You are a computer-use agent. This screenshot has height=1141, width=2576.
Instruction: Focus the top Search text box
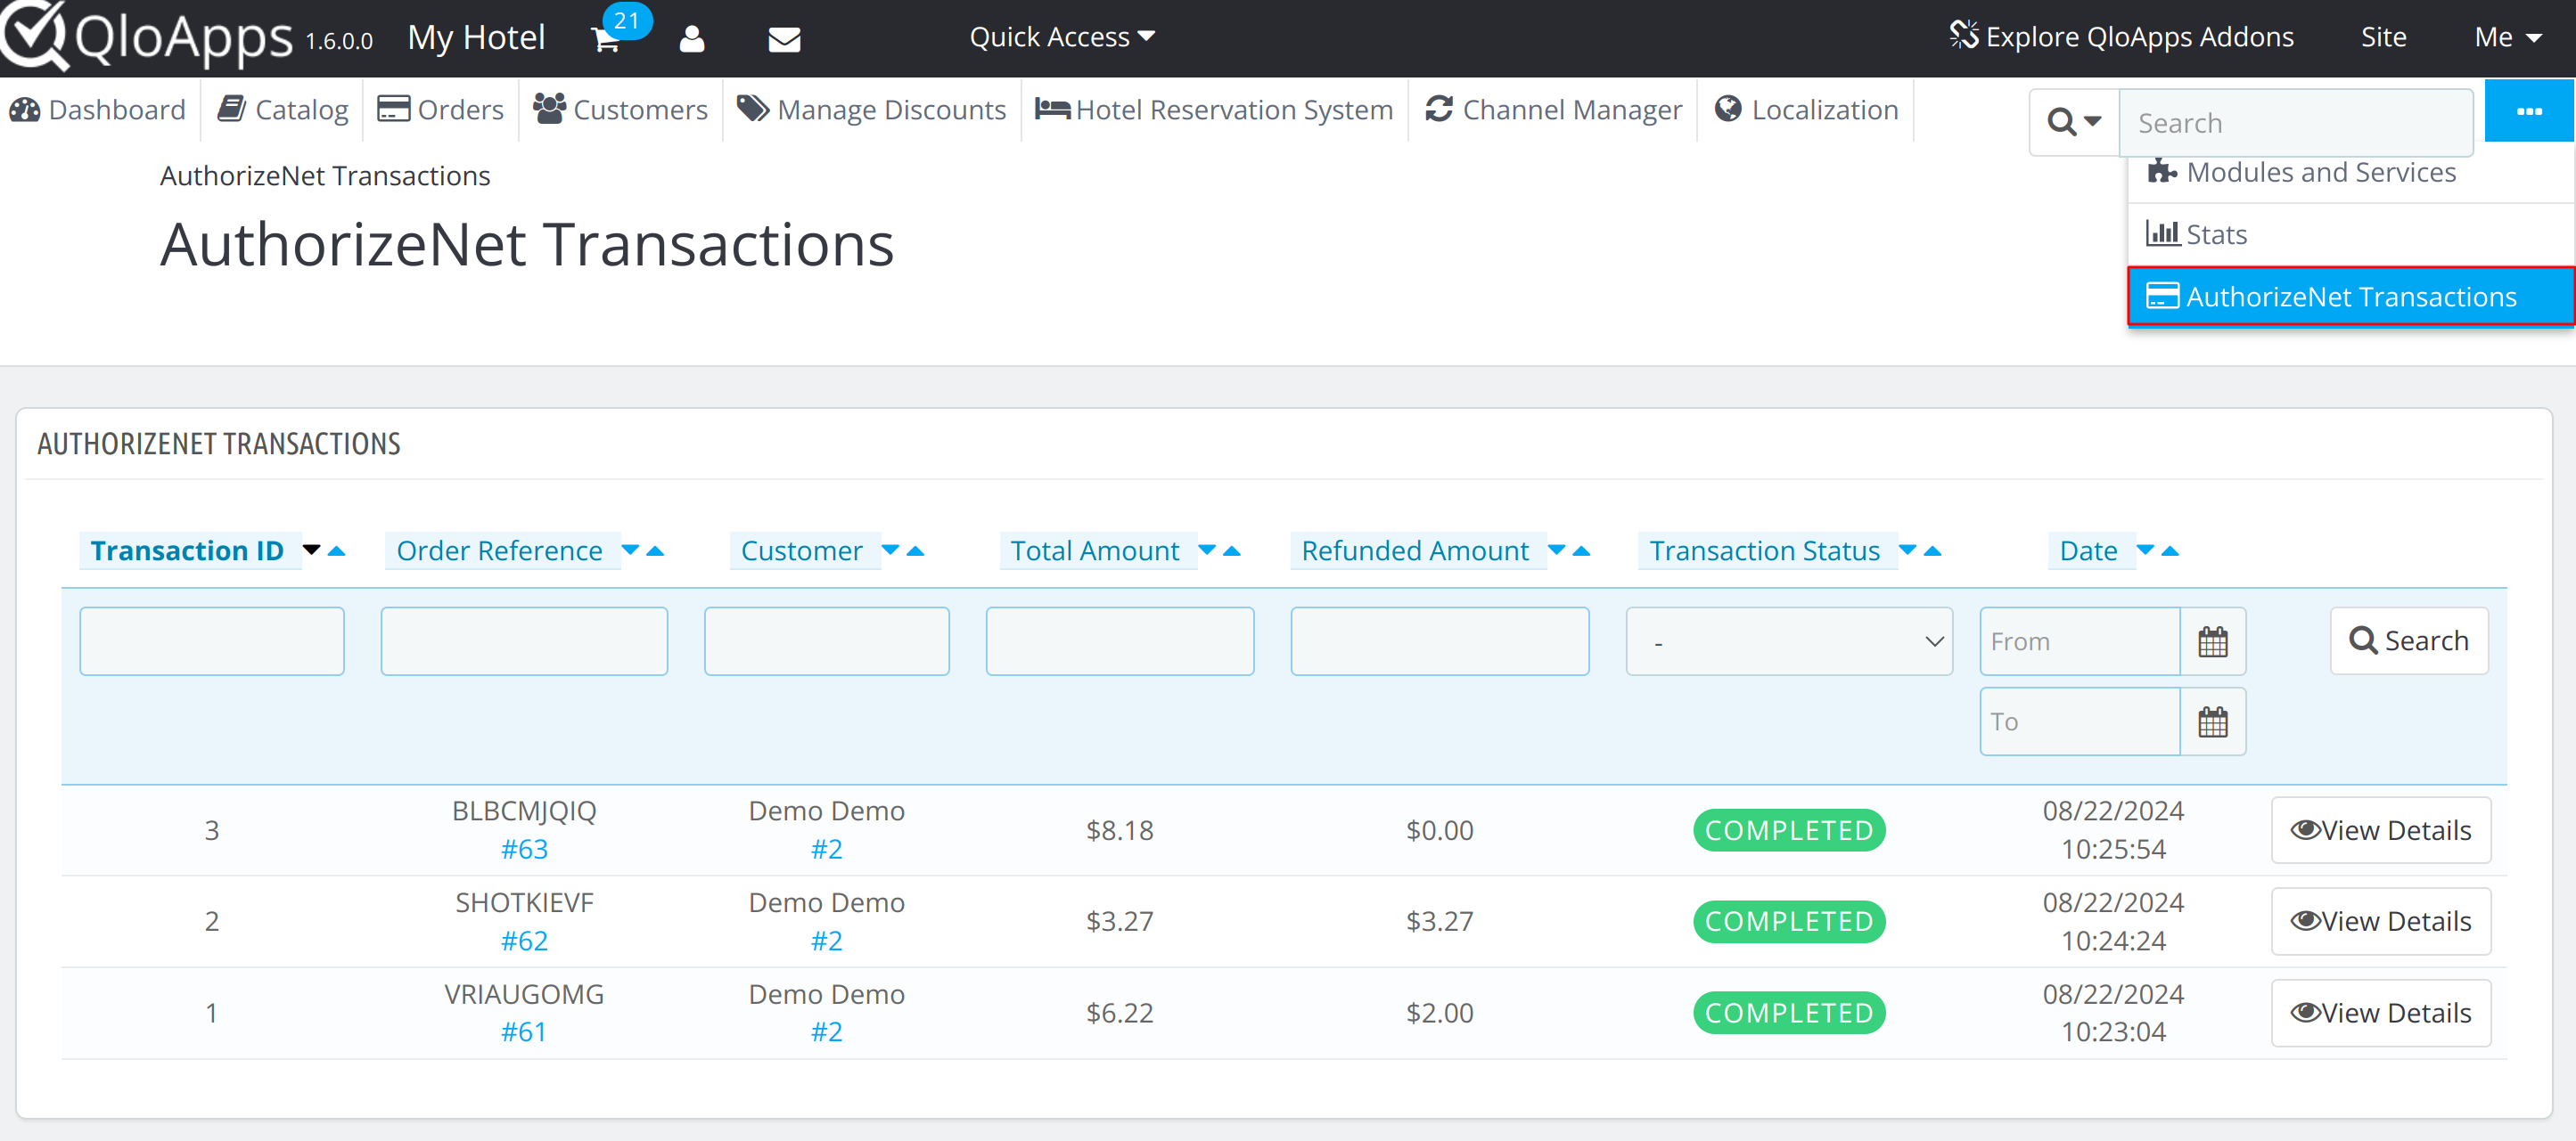click(2296, 123)
